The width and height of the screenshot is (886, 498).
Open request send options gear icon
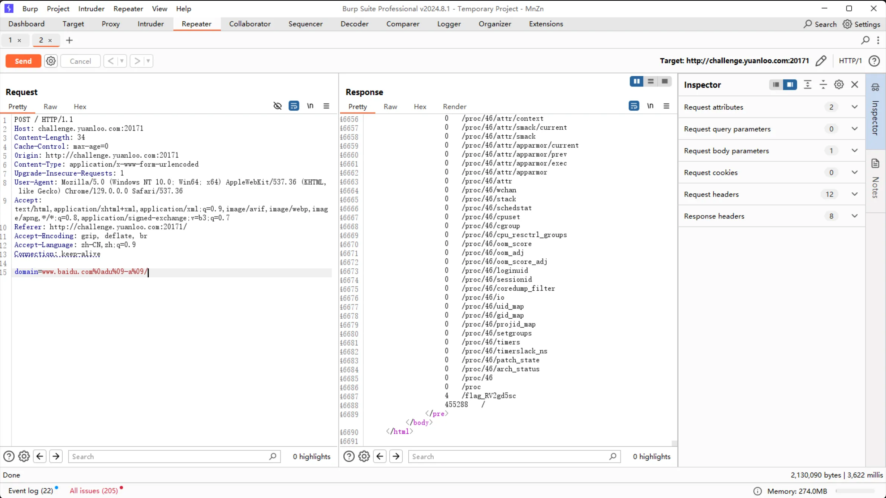[x=51, y=61]
